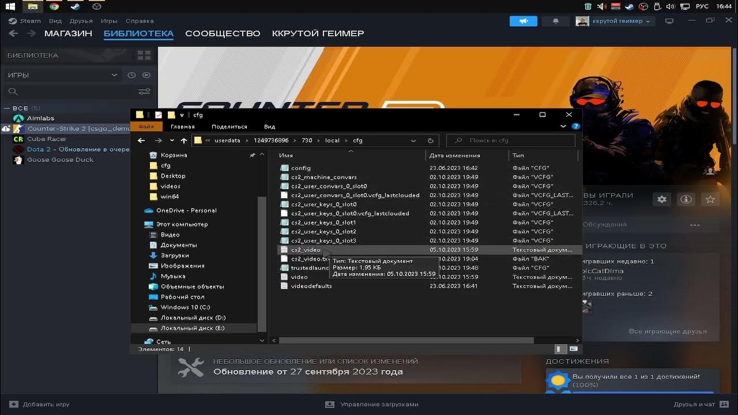Enter Steam Big Picture mode icon

coord(669,21)
